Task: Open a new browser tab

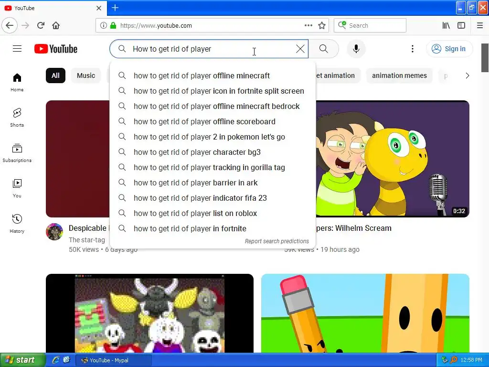Action: [115, 8]
